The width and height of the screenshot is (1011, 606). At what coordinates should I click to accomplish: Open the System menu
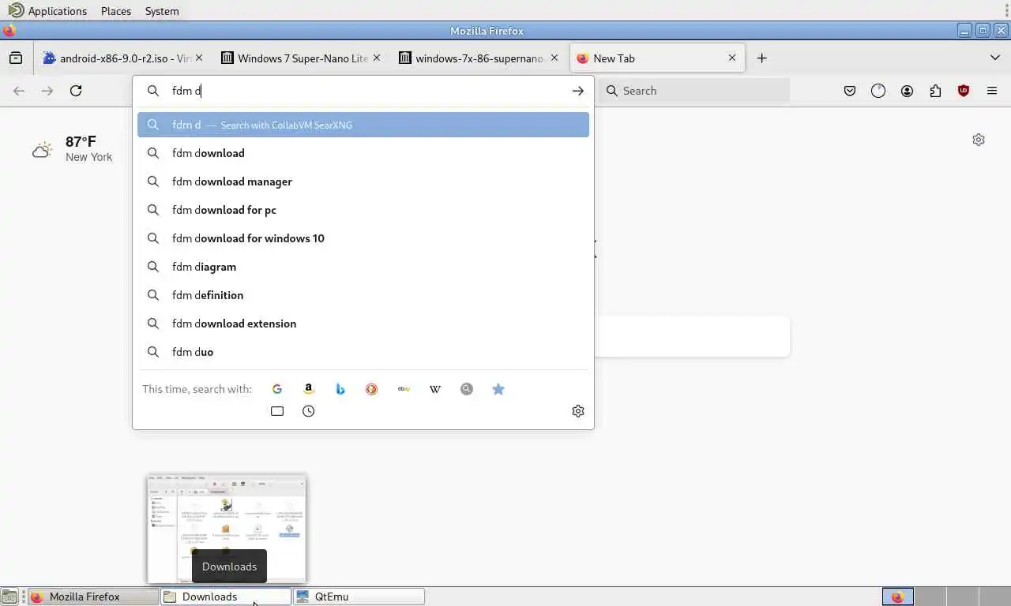tap(162, 11)
